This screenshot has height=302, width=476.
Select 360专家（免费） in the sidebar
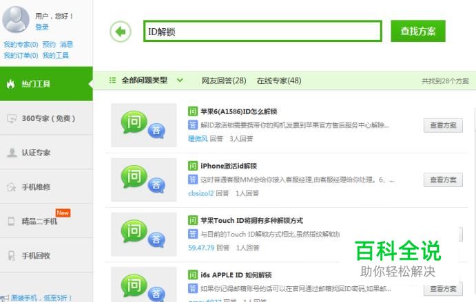[x=46, y=118]
